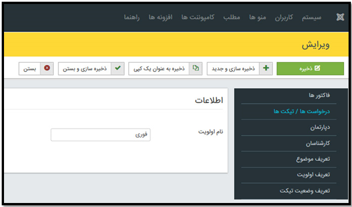Go to دپارتمان in the sidebar
The width and height of the screenshot is (352, 207).
point(320,128)
